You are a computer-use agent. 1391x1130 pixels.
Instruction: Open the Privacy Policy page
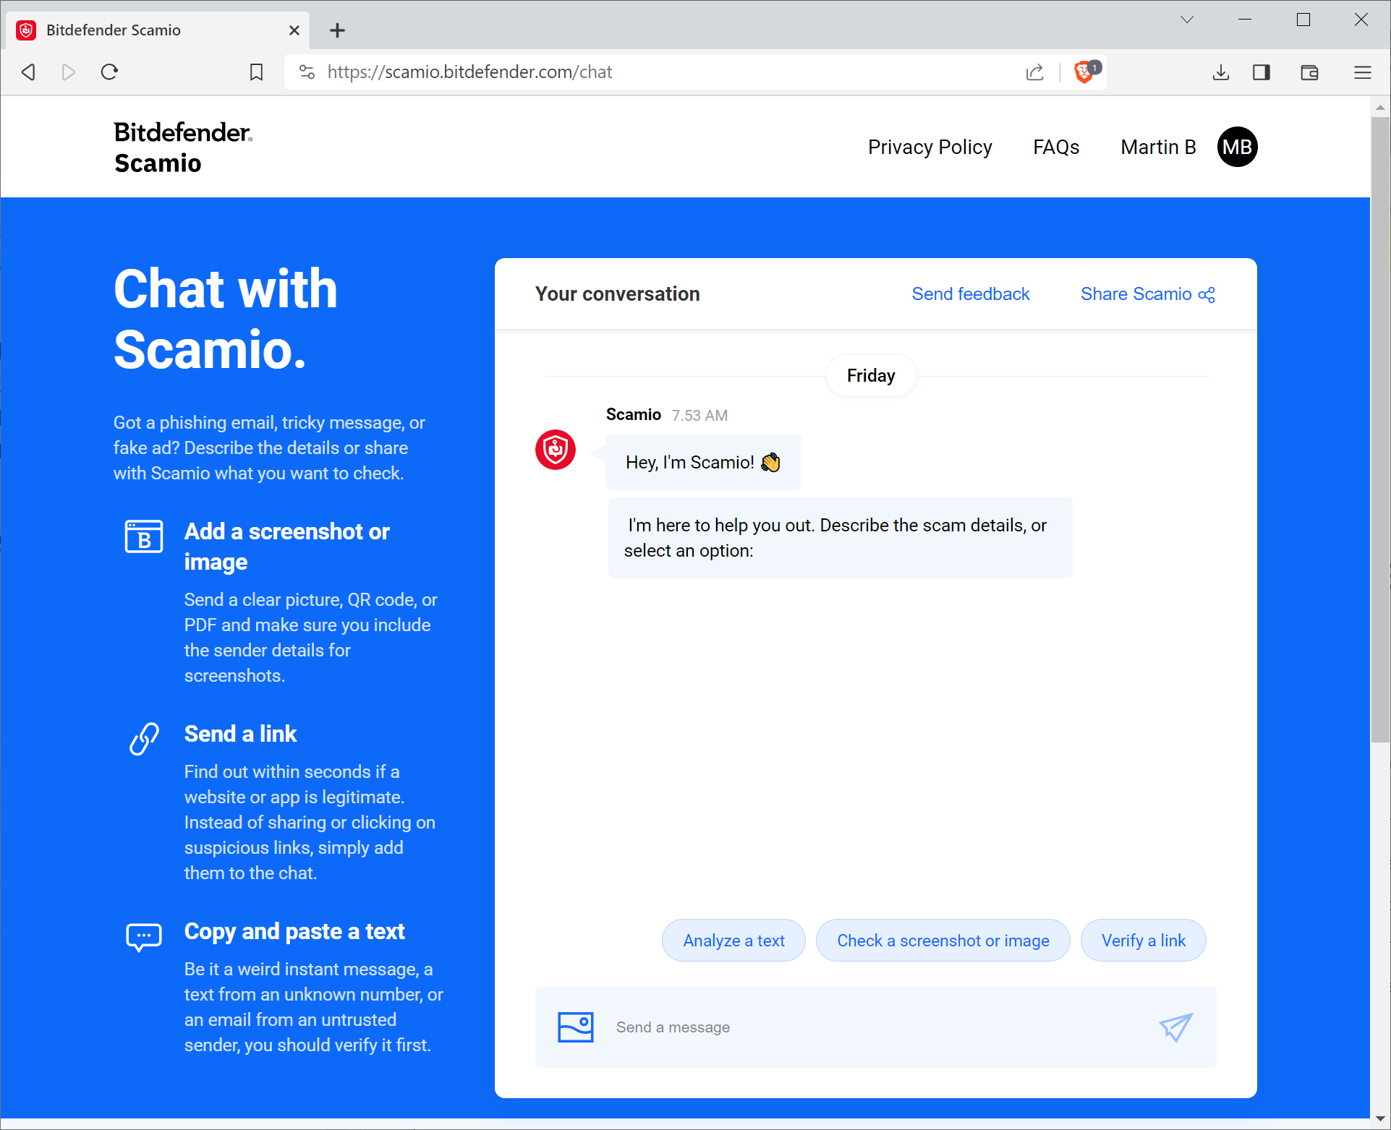[930, 147]
